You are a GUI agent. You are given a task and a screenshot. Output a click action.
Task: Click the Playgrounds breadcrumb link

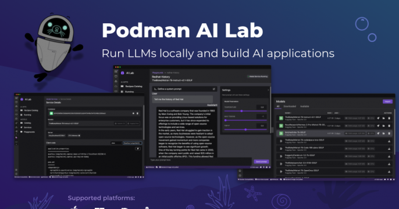158,73
